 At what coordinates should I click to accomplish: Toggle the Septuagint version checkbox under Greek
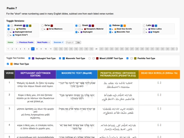(x=76, y=32)
